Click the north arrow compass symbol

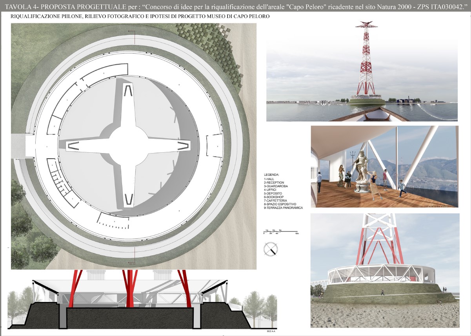tap(271, 249)
